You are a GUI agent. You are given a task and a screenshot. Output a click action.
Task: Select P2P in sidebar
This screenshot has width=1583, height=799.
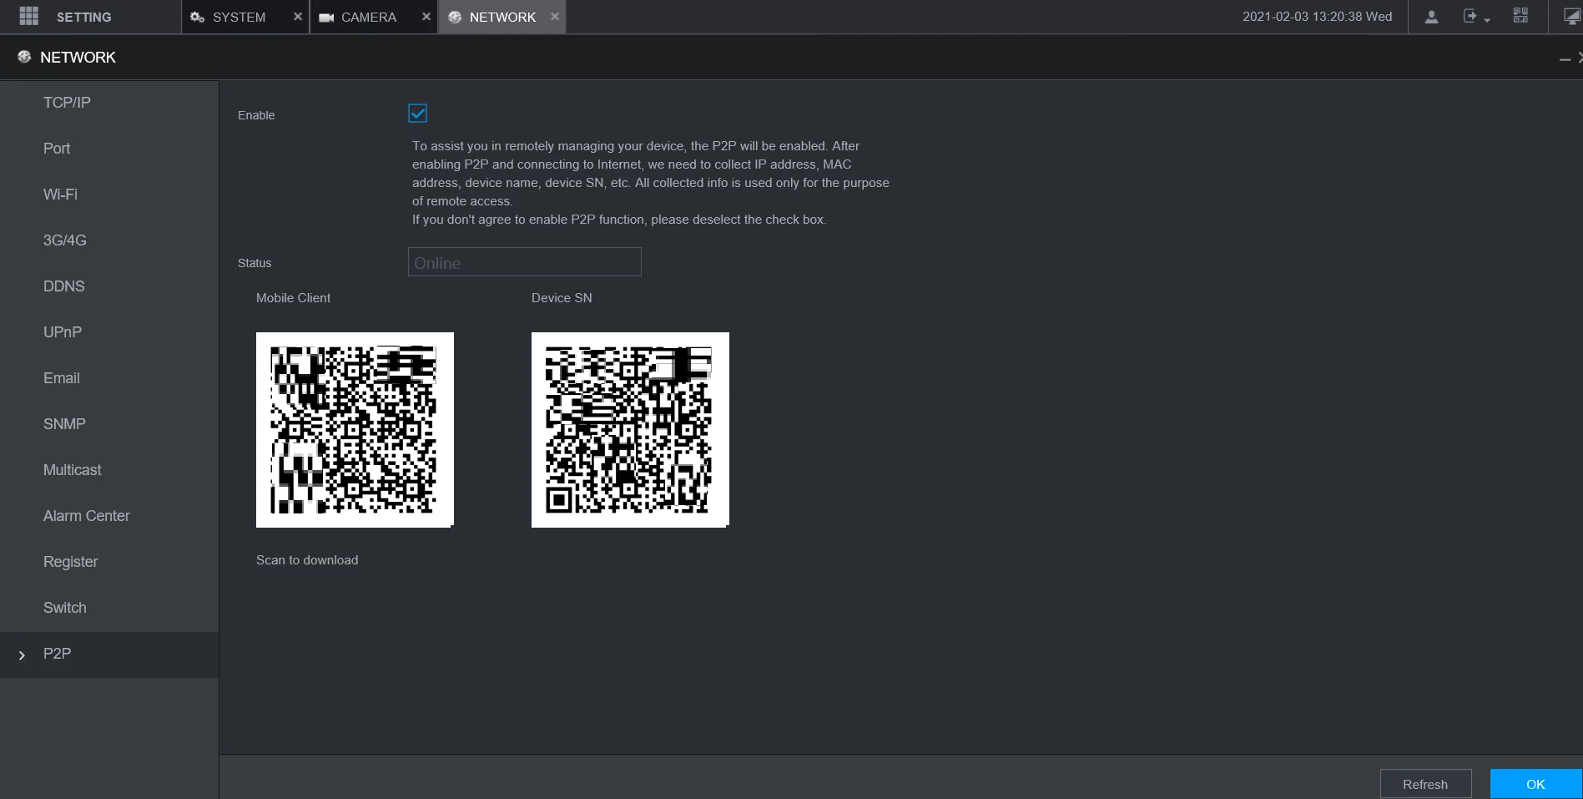109,654
